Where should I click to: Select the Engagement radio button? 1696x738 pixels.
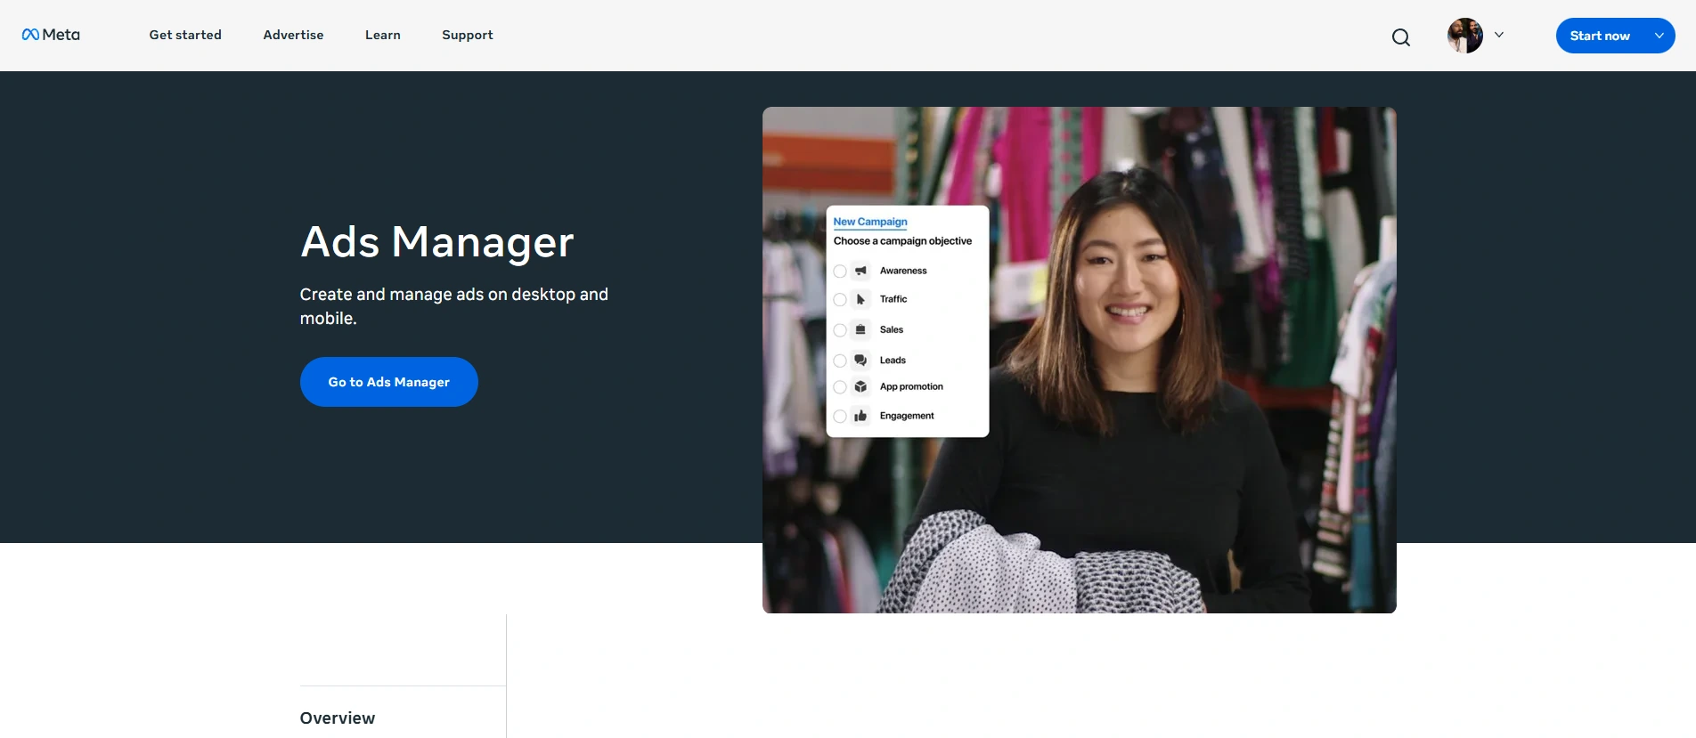point(840,416)
